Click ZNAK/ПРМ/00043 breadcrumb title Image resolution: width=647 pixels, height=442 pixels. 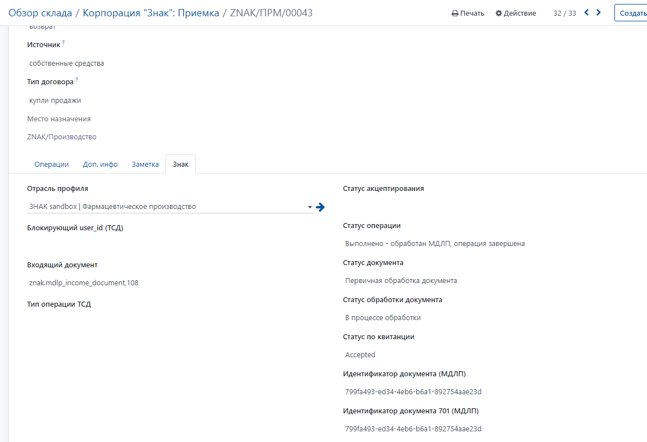point(271,13)
